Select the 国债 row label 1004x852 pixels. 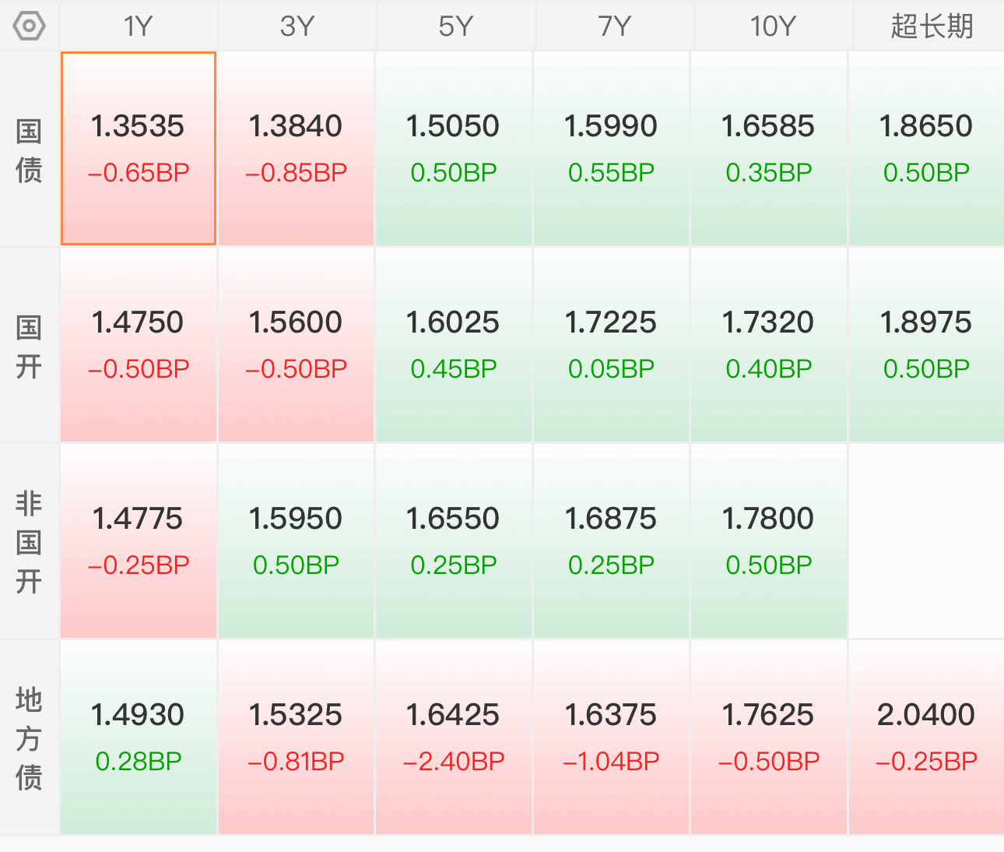coord(29,150)
